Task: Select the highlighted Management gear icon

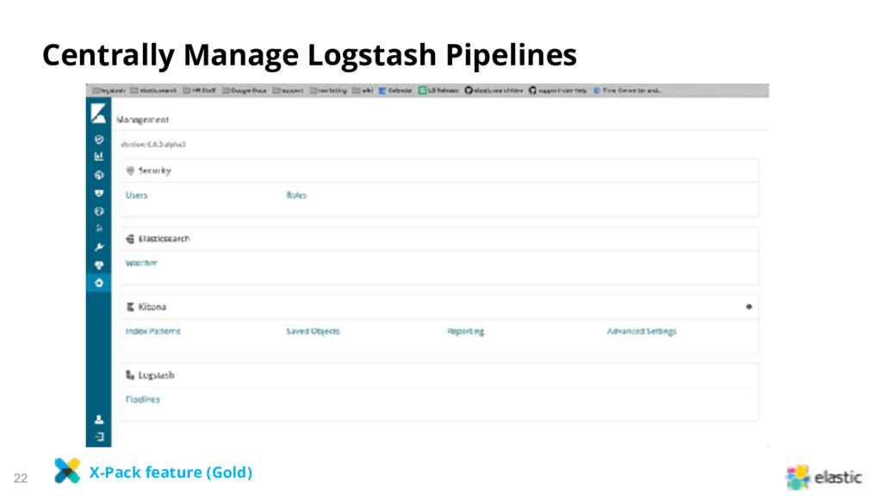Action: (99, 282)
